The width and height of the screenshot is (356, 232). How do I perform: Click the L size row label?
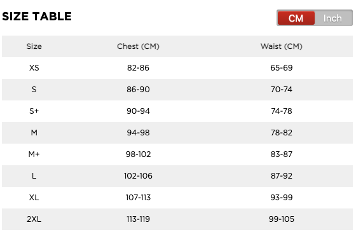[x=34, y=176]
